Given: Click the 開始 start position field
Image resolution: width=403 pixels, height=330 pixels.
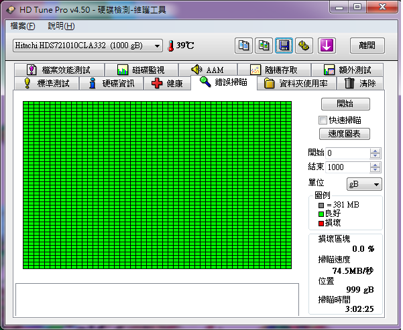Looking at the screenshot, I should (347, 153).
